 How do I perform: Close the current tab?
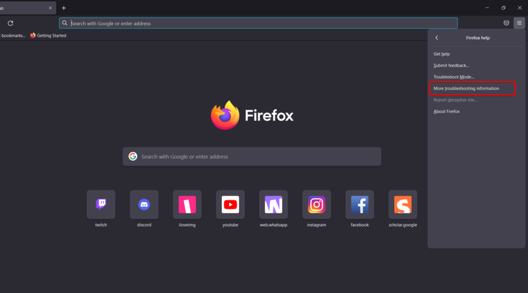(50, 8)
